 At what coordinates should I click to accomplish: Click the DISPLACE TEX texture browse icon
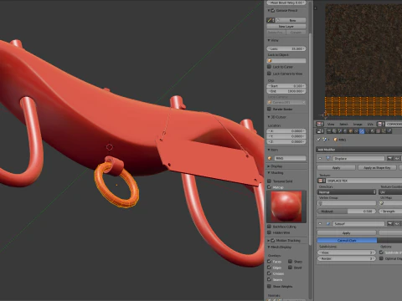pyautogui.click(x=322, y=181)
